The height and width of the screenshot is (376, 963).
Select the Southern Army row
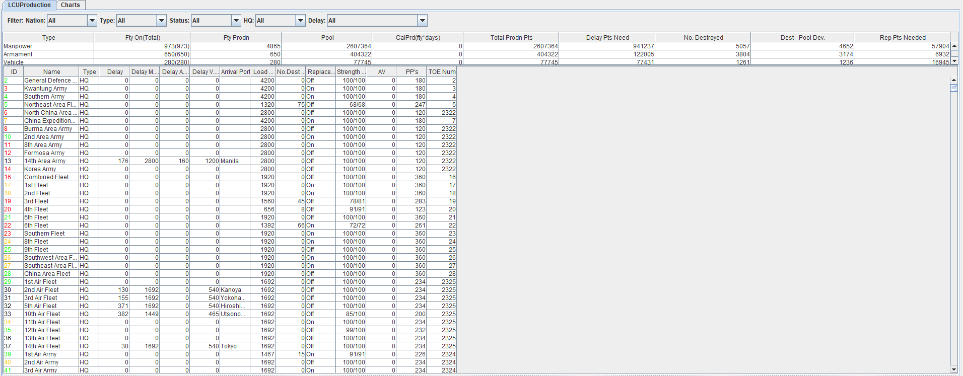pyautogui.click(x=230, y=97)
